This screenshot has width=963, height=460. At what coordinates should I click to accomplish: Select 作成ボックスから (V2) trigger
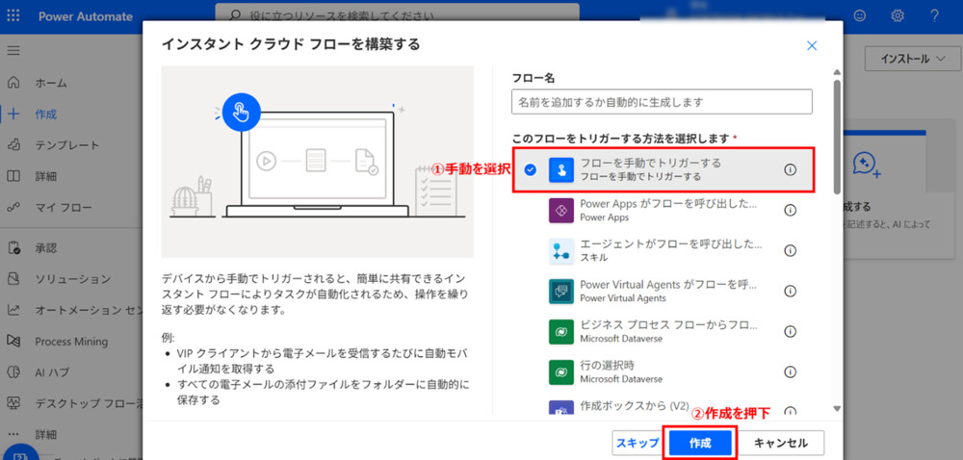coord(664,407)
